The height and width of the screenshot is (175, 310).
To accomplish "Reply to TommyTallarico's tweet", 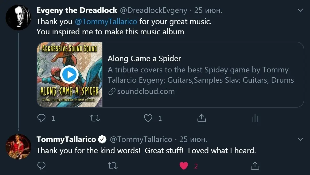I will tap(42, 166).
